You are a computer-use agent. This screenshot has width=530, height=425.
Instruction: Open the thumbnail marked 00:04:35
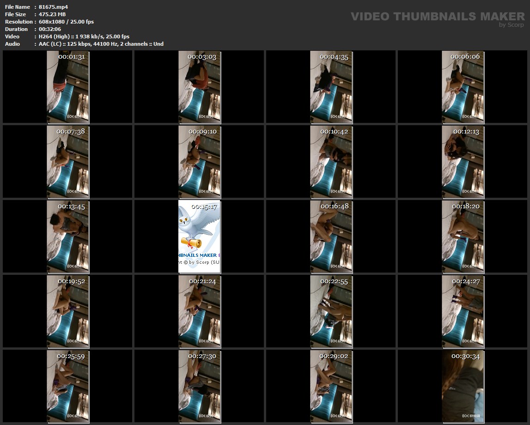(x=331, y=87)
